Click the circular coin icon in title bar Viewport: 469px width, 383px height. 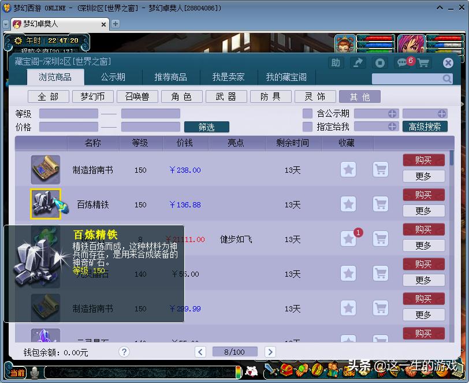pyautogui.click(x=381, y=62)
